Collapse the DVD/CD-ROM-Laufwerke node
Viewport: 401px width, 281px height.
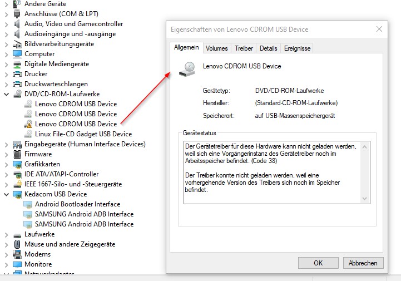coord(6,94)
